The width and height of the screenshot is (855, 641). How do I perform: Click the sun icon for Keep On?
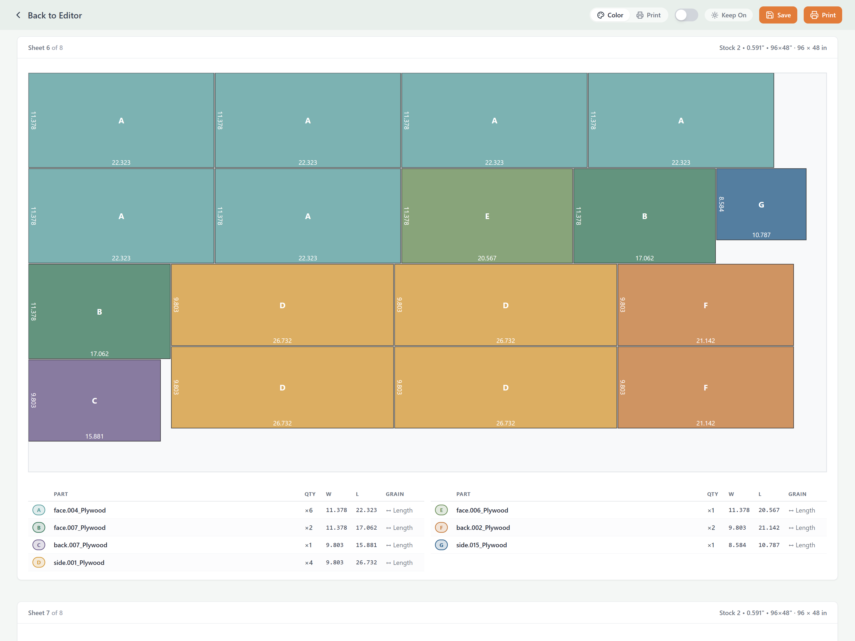point(714,15)
